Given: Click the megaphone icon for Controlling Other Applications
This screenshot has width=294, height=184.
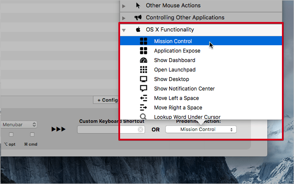Looking at the screenshot, I should click(138, 18).
